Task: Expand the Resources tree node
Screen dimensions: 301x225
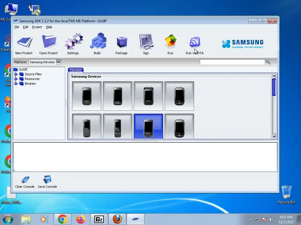Action: click(x=16, y=79)
